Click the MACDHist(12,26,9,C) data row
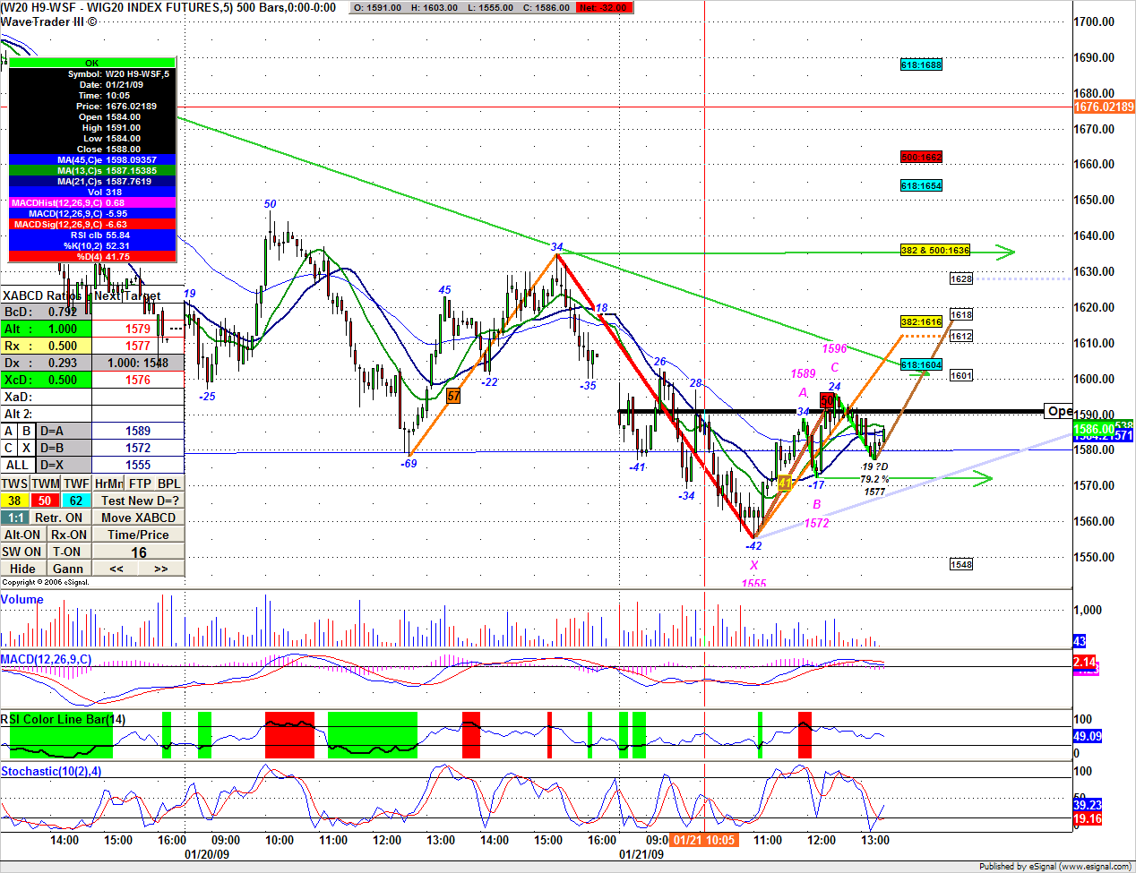1136x873 pixels. [x=92, y=202]
